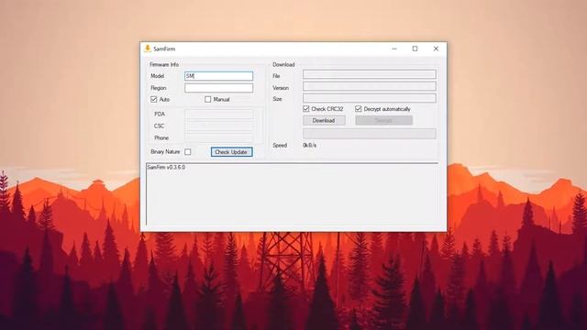Start firmware with the Download button
Viewport: 587px width, 330px height.
coord(324,120)
